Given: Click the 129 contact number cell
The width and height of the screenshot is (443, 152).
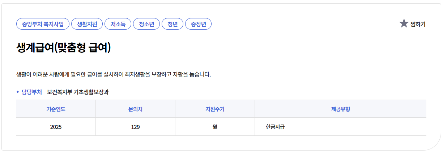Looking at the screenshot, I should pos(135,127).
